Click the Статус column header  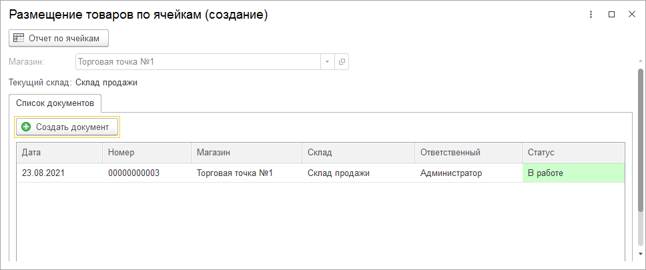[x=573, y=153]
